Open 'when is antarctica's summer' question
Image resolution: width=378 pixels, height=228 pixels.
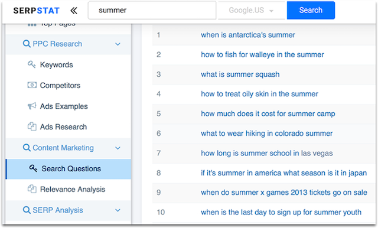tap(248, 35)
